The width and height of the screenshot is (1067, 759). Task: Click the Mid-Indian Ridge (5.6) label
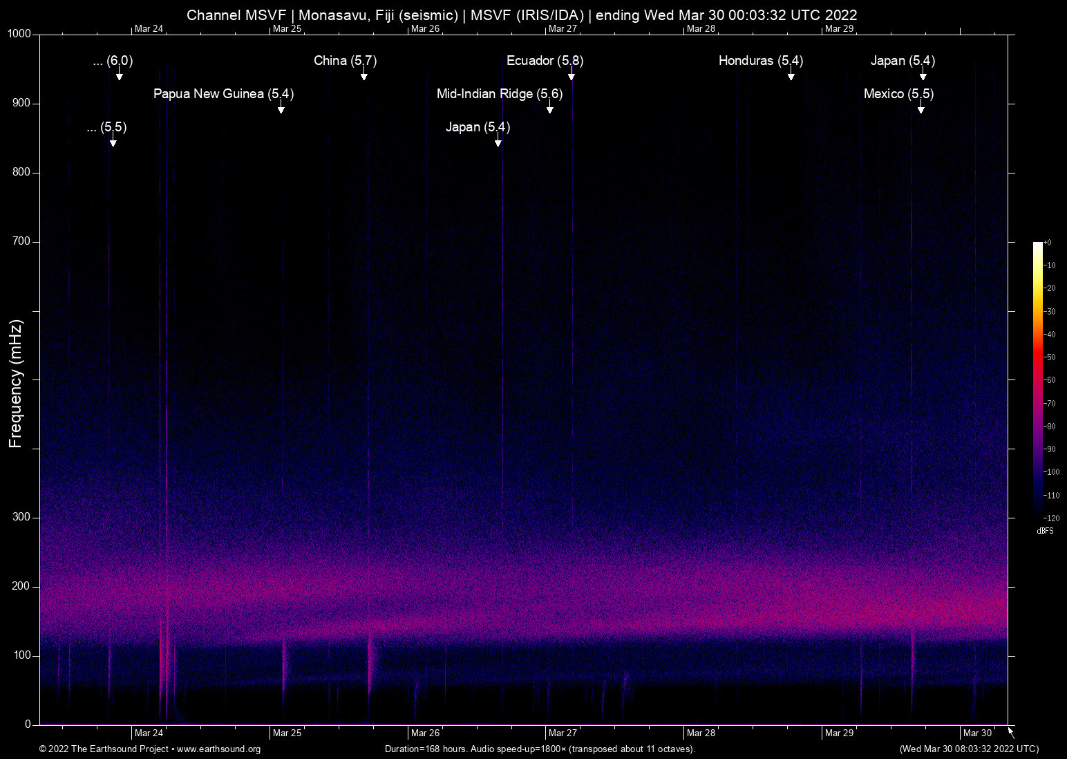coord(500,94)
